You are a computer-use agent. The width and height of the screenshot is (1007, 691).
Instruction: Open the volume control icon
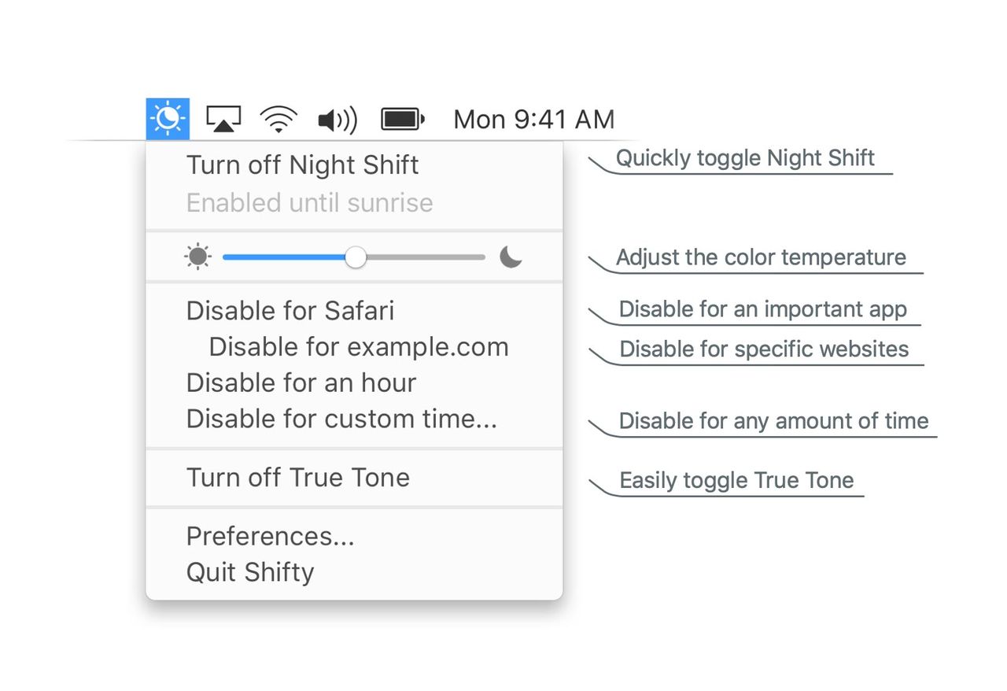pyautogui.click(x=337, y=118)
